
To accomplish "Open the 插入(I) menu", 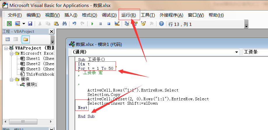I will point(71,15).
